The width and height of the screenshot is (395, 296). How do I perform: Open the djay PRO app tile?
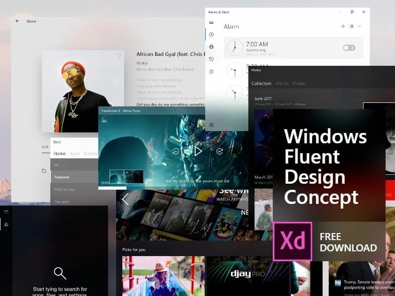[248, 276]
